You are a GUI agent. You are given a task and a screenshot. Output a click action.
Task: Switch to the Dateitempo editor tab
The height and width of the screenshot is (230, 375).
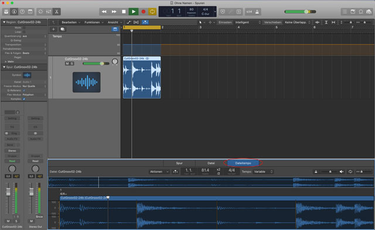[x=243, y=163]
